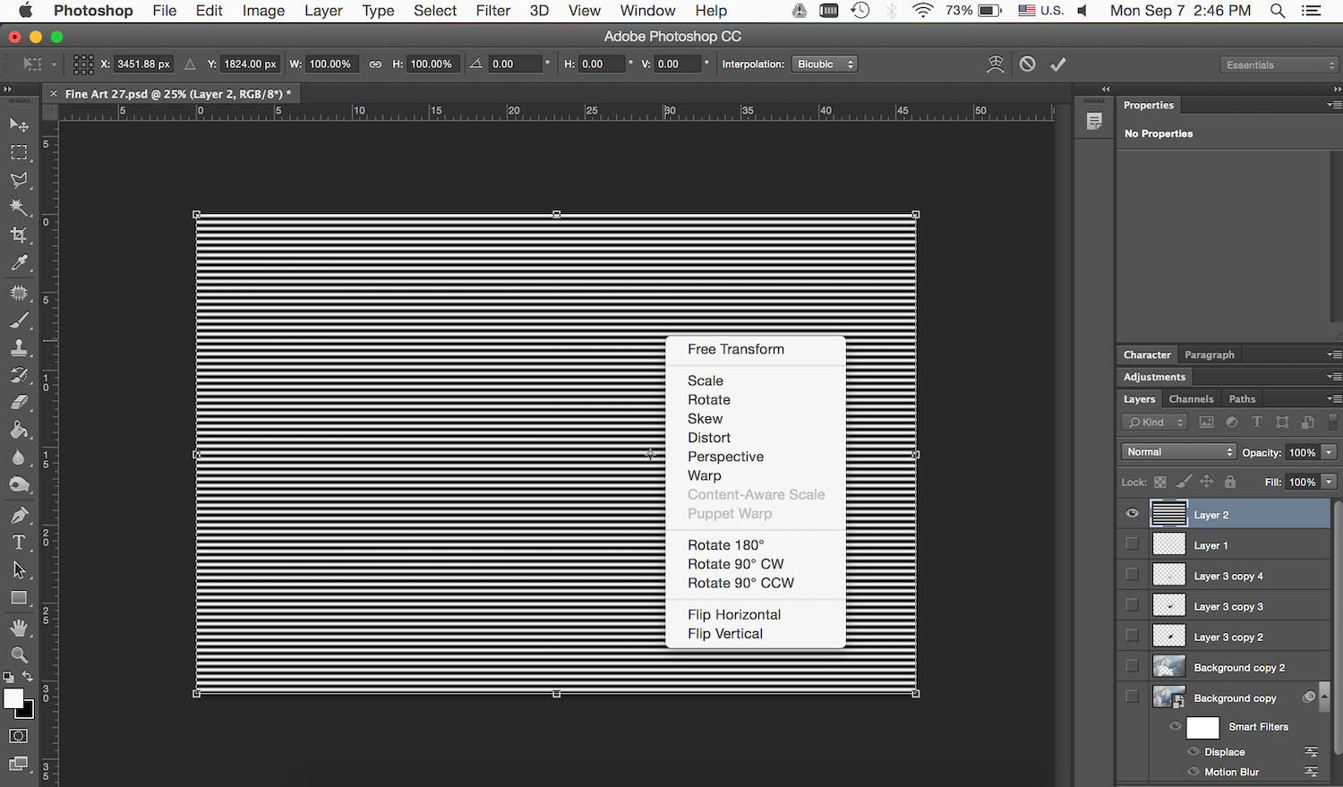This screenshot has width=1343, height=787.
Task: Select the Type tool
Action: pos(19,543)
